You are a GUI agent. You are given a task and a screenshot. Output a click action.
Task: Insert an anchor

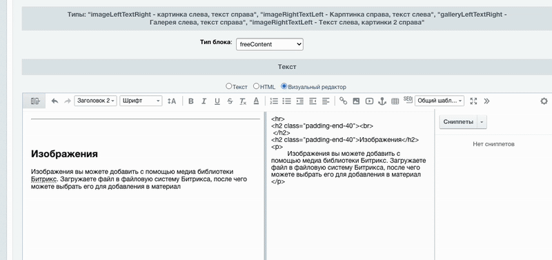pyautogui.click(x=382, y=101)
